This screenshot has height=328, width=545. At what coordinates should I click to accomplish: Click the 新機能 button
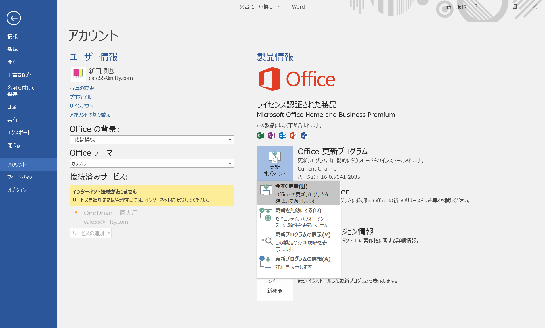274,290
